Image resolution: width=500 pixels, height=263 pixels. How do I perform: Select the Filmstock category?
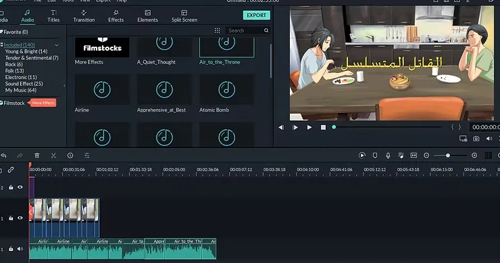point(14,103)
